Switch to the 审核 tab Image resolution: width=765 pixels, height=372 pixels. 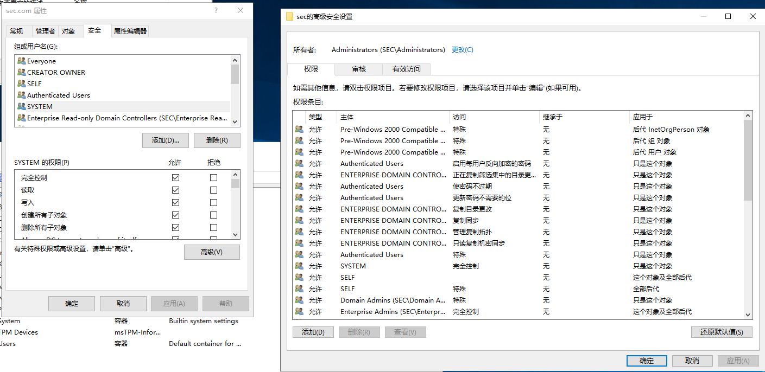pos(359,69)
